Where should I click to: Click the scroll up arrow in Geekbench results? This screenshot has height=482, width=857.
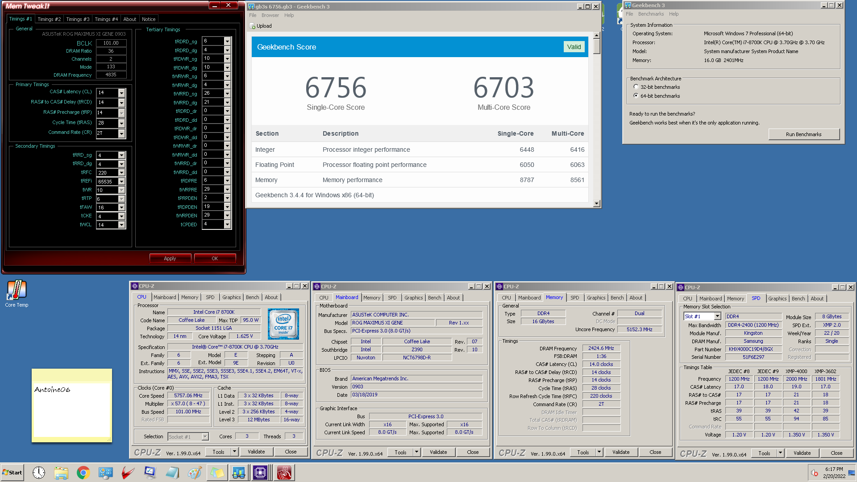click(597, 35)
